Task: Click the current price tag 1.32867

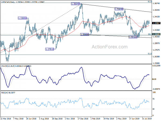Action: [x=156, y=23]
